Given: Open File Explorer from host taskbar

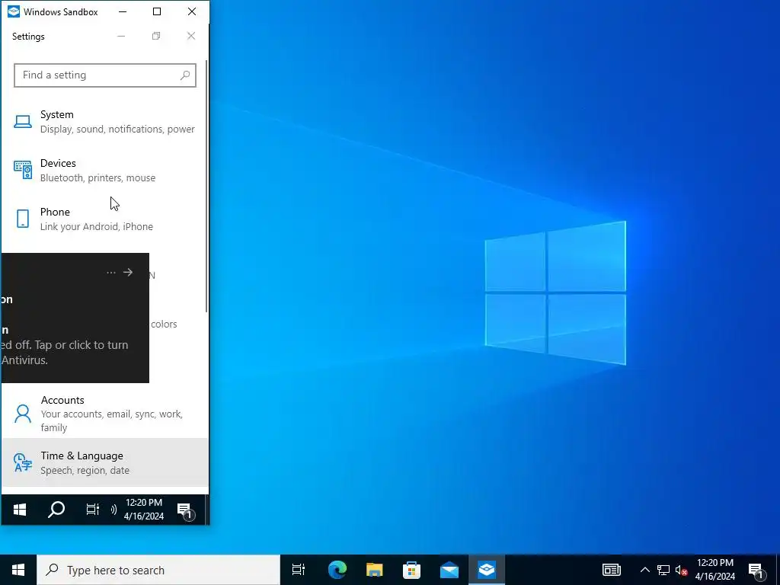Looking at the screenshot, I should [x=375, y=570].
